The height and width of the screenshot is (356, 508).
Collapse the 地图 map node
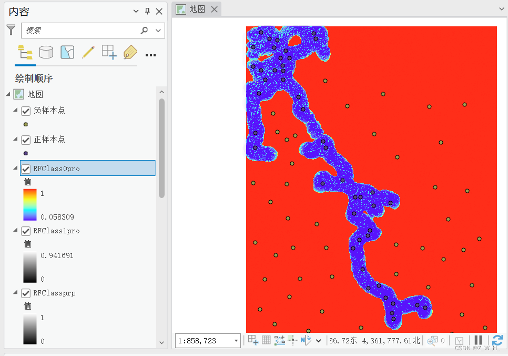8,94
